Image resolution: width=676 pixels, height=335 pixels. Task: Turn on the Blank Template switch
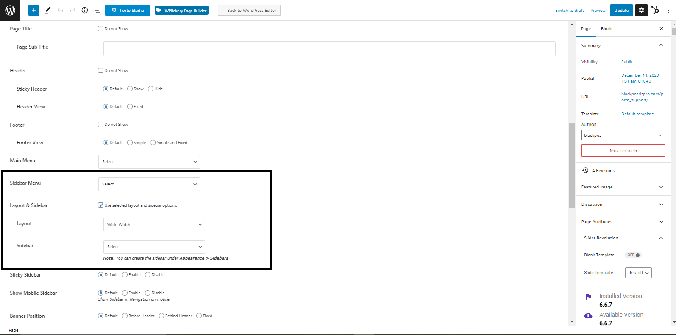633,255
